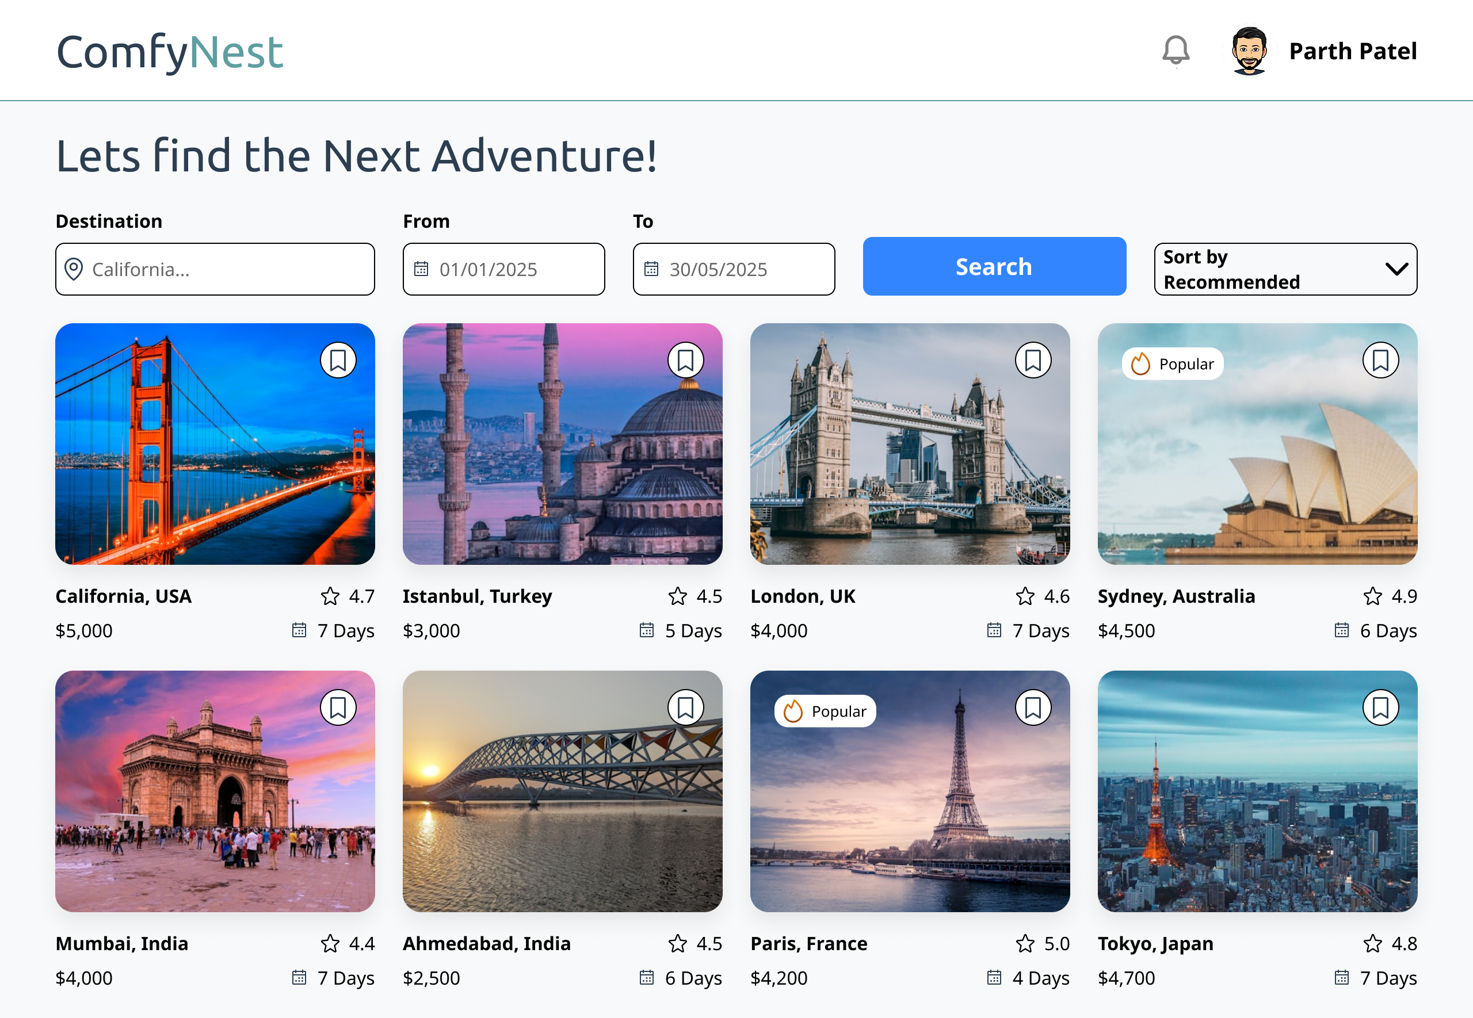Viewport: 1473px width, 1018px height.
Task: Click the ComfyNest logo
Action: (x=170, y=52)
